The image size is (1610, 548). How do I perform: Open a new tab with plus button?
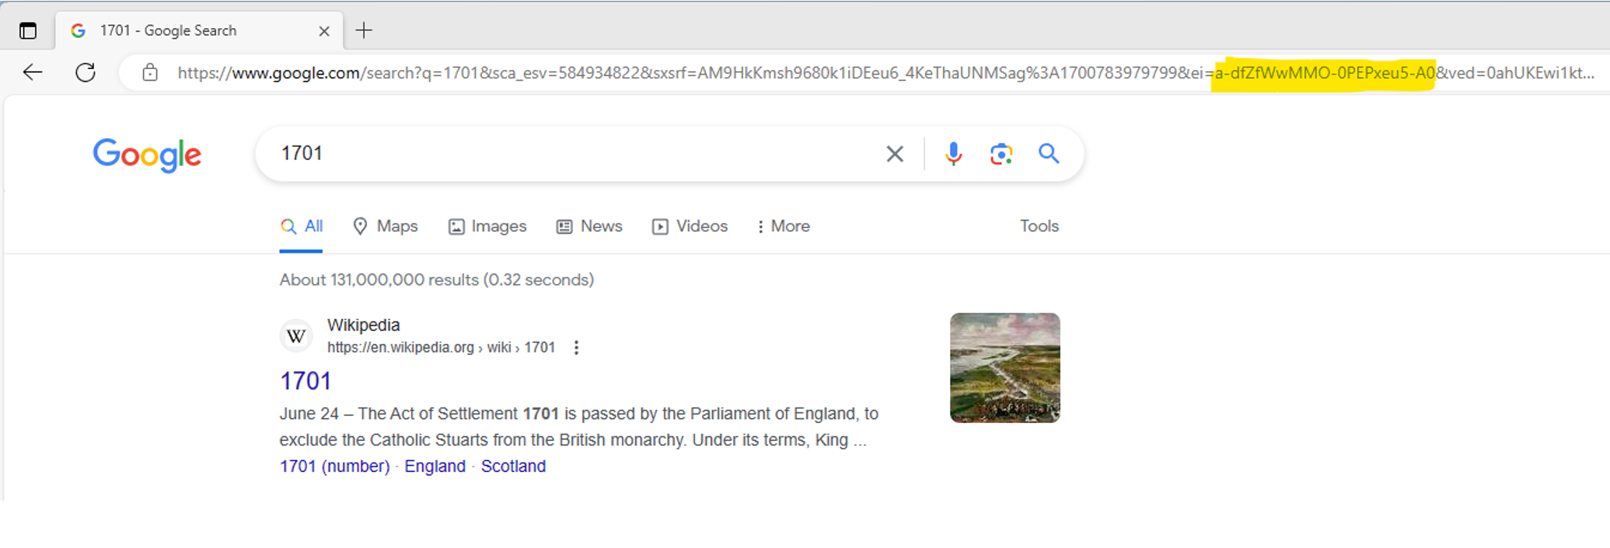(x=364, y=31)
